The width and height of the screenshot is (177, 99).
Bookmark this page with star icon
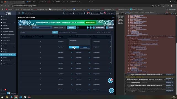(159, 6)
